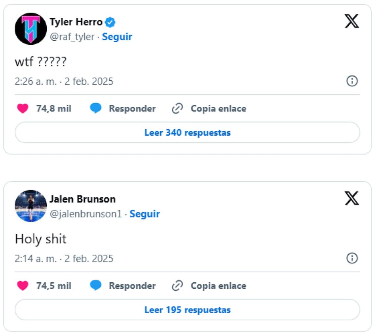The height and width of the screenshot is (333, 376).
Task: Click the X logo on Tyler Herro's post
Action: point(351,21)
